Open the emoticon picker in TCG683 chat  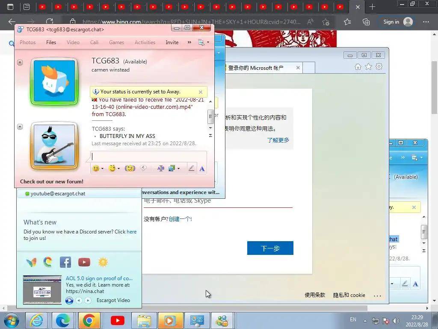click(x=96, y=168)
